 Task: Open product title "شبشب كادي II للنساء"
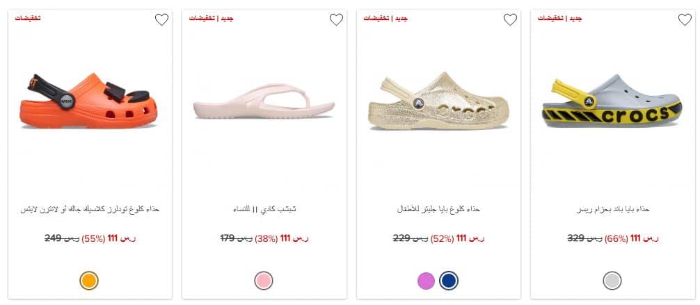pyautogui.click(x=264, y=209)
